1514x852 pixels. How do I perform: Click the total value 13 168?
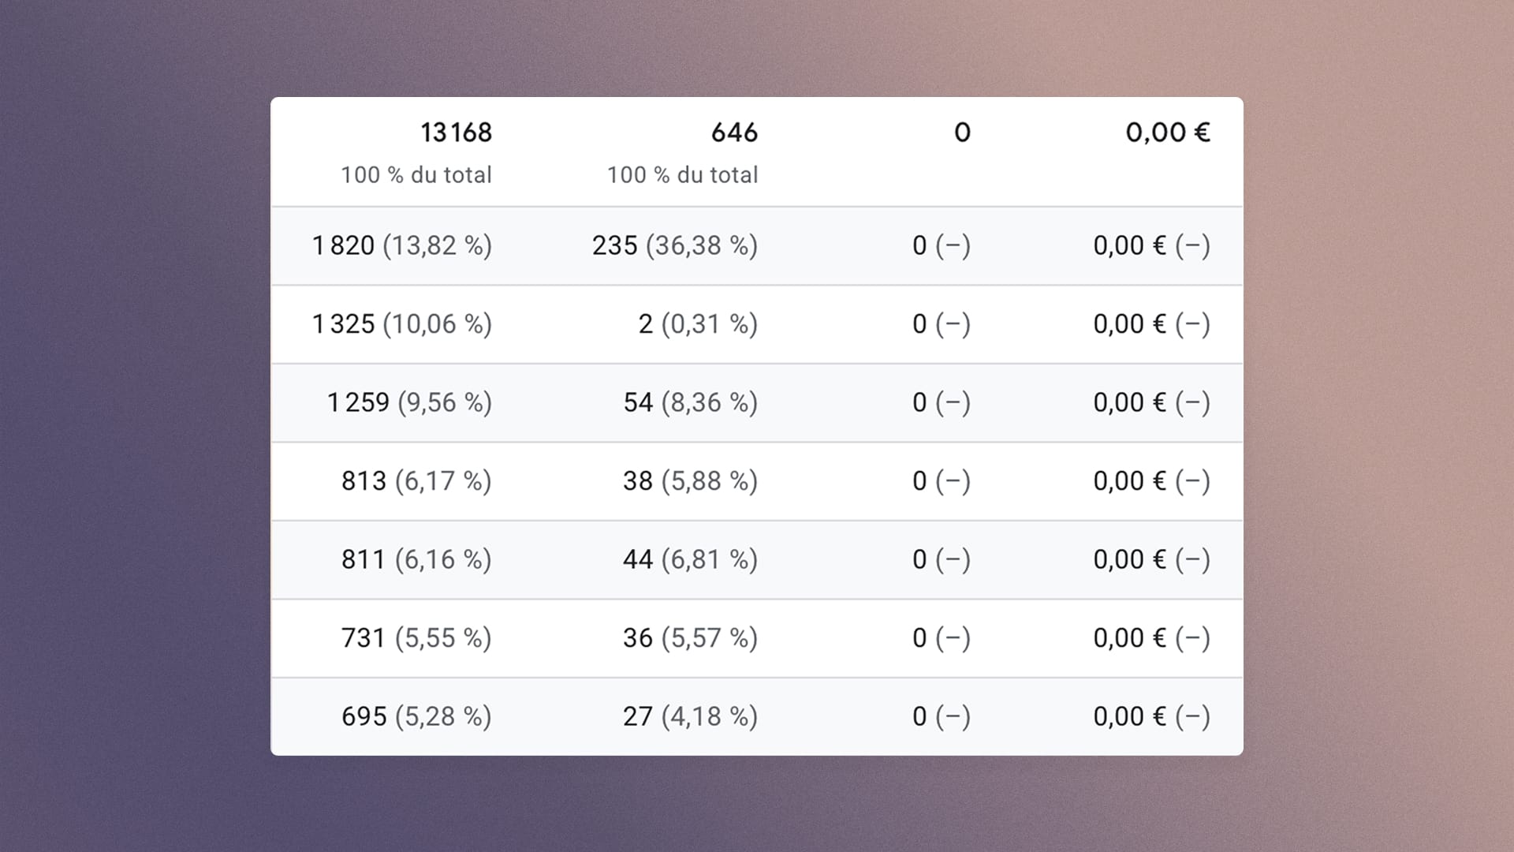coord(456,133)
